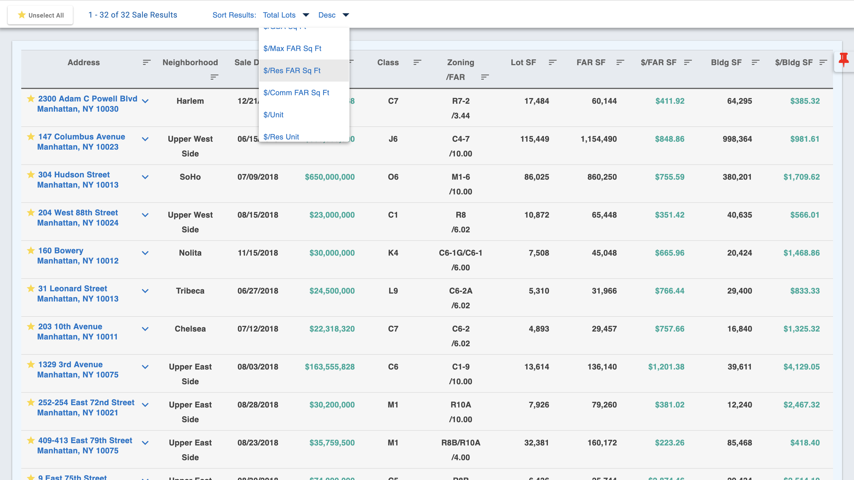Expand 1329 3rd Avenue row chevron
Viewport: 854px width, 480px height.
point(145,367)
